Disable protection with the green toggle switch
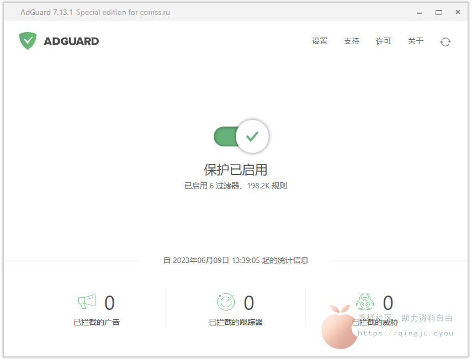Screen dimensions: 472x363 pyautogui.click(x=241, y=136)
